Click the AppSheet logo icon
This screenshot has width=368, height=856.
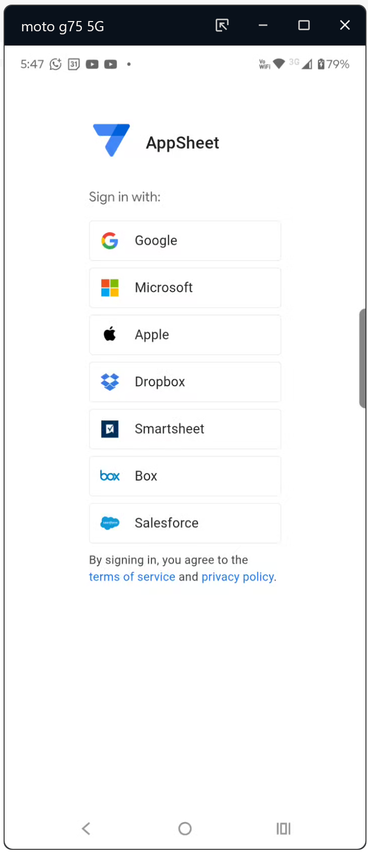(x=111, y=140)
